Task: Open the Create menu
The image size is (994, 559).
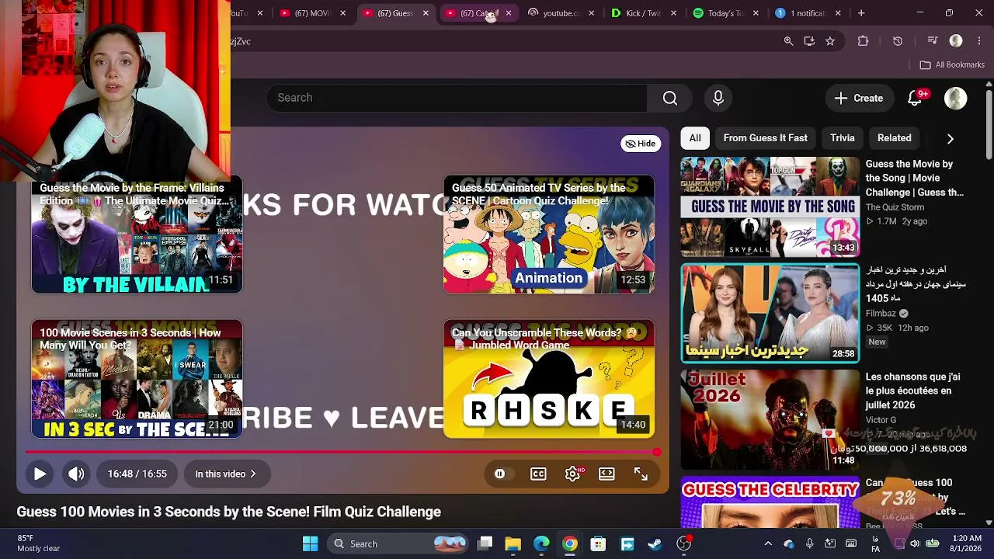Action: [859, 98]
